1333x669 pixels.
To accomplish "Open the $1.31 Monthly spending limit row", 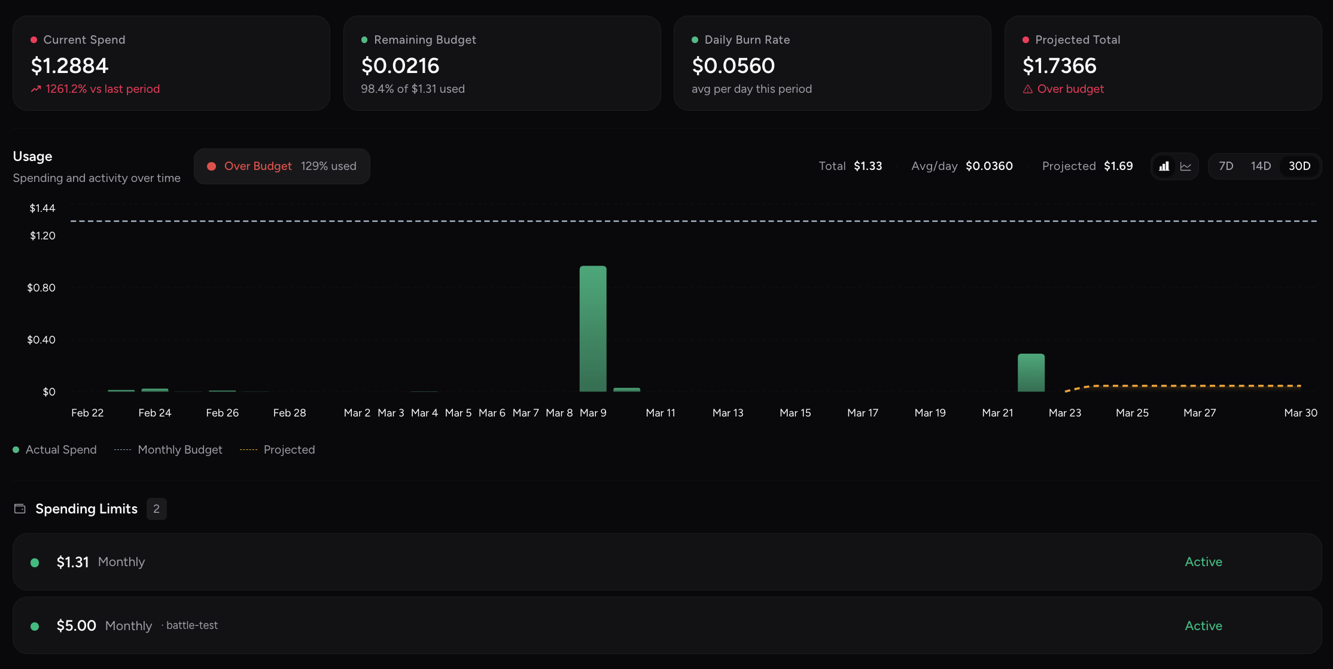I will point(666,562).
